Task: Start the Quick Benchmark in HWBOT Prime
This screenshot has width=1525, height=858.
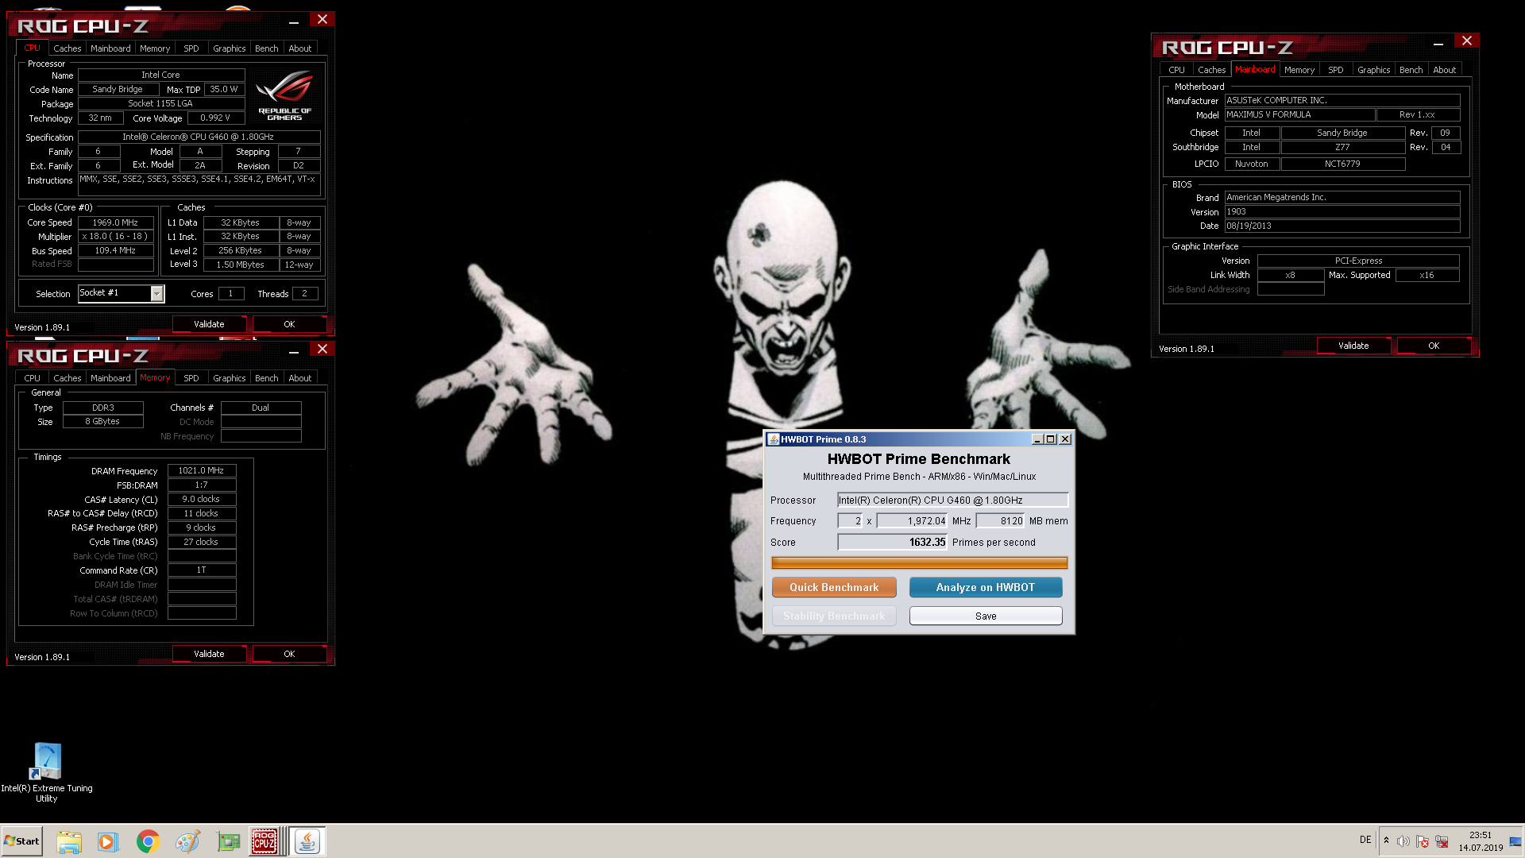Action: coord(834,587)
